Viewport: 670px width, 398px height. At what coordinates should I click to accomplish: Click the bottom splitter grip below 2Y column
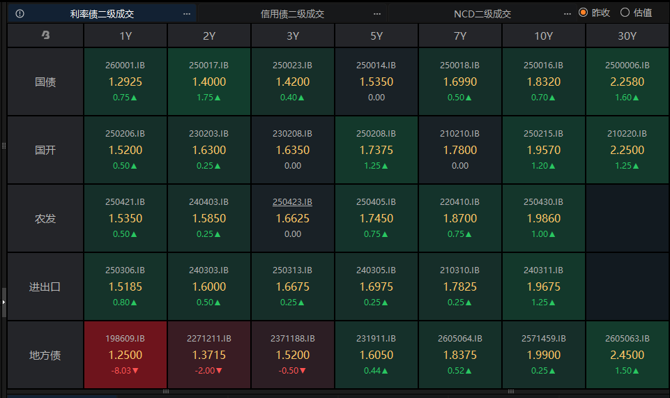click(x=166, y=392)
